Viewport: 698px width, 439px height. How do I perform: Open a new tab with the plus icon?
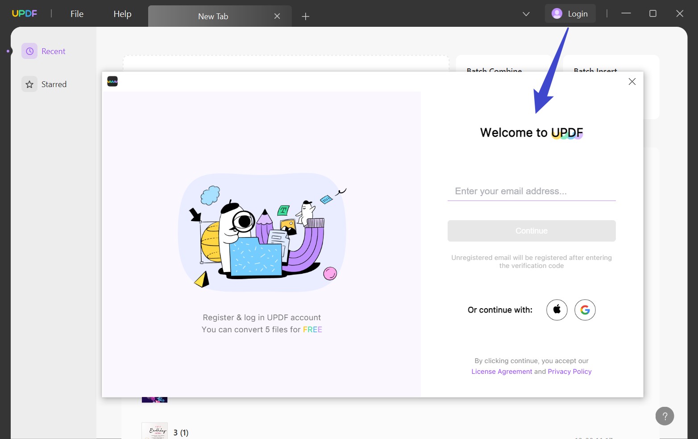pos(305,16)
